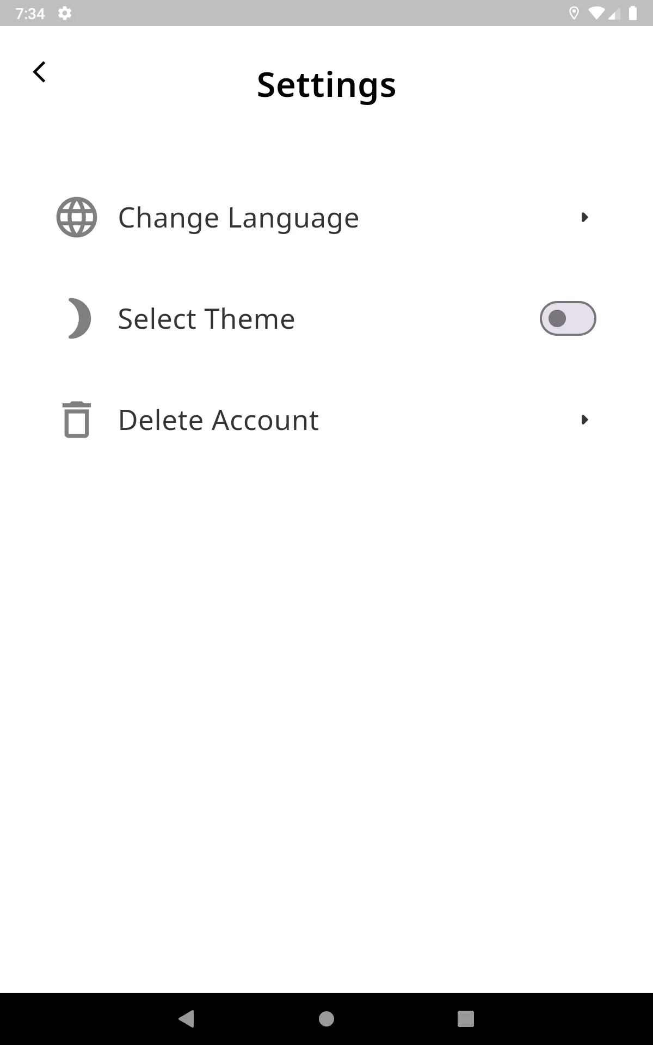
Task: Tap the location pin status icon
Action: (574, 13)
